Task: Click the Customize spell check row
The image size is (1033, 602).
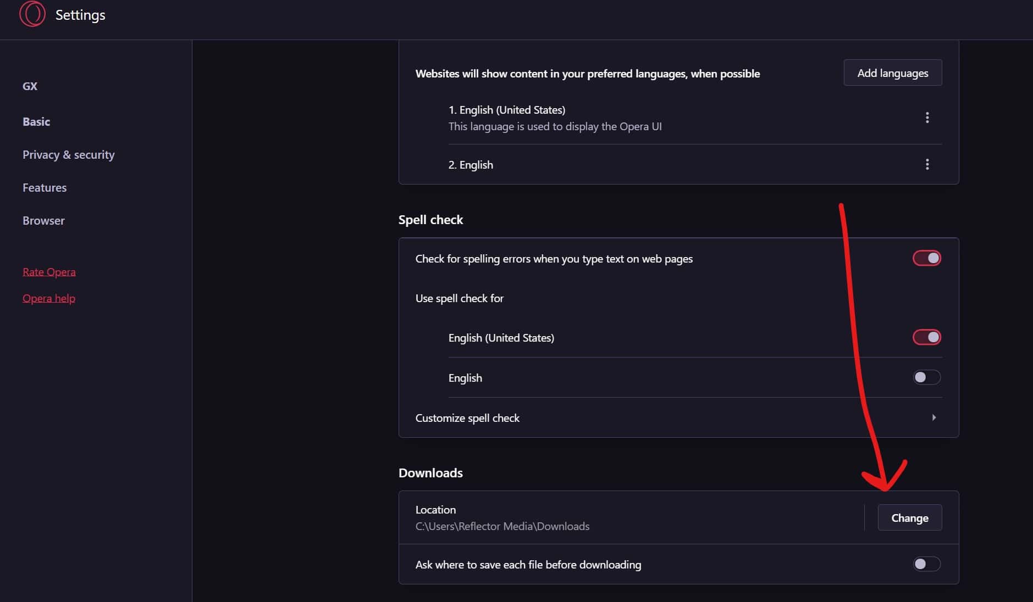Action: pyautogui.click(x=678, y=417)
